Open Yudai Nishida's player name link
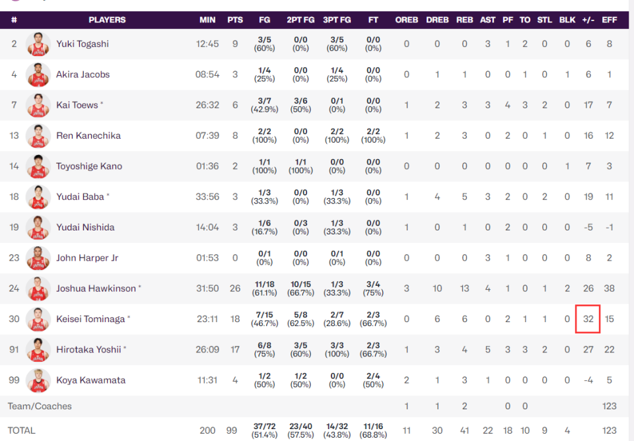 [x=85, y=227]
